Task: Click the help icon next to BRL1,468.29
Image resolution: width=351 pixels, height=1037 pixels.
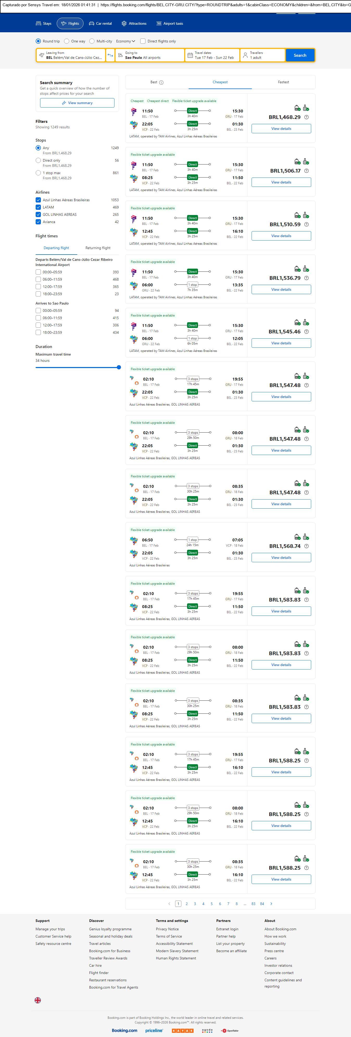Action: [306, 117]
